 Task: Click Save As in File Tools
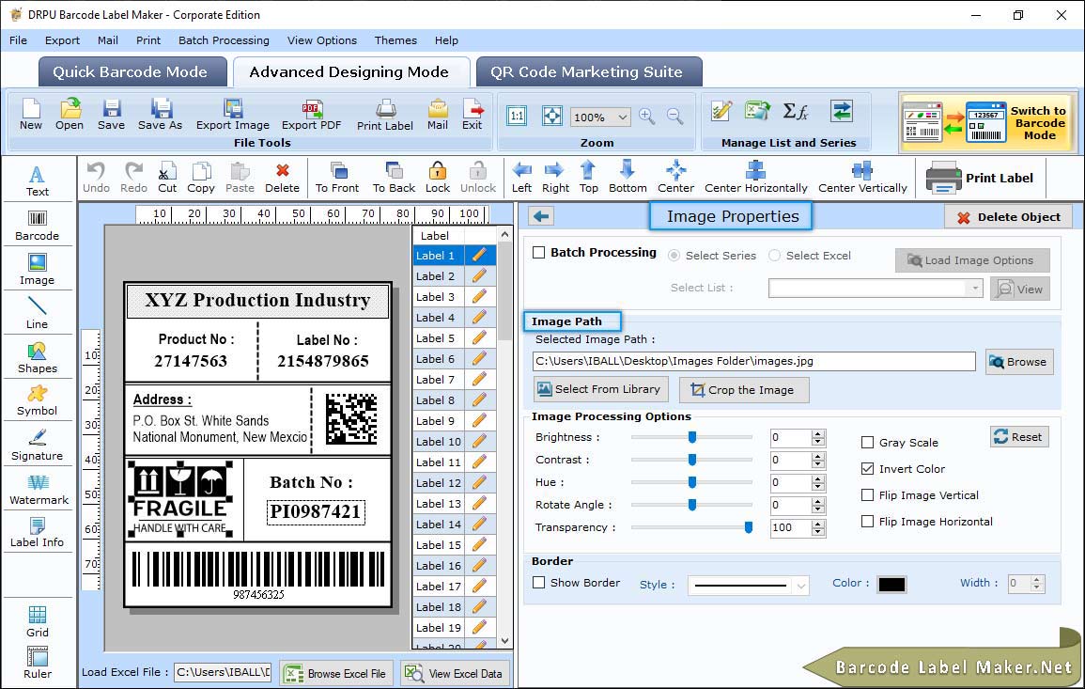(x=161, y=115)
